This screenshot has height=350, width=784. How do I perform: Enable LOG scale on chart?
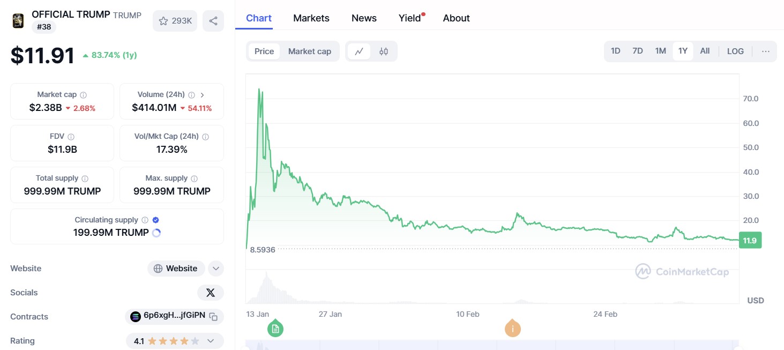pos(735,51)
